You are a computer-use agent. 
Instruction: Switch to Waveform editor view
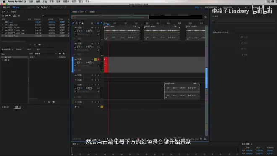(7, 7)
